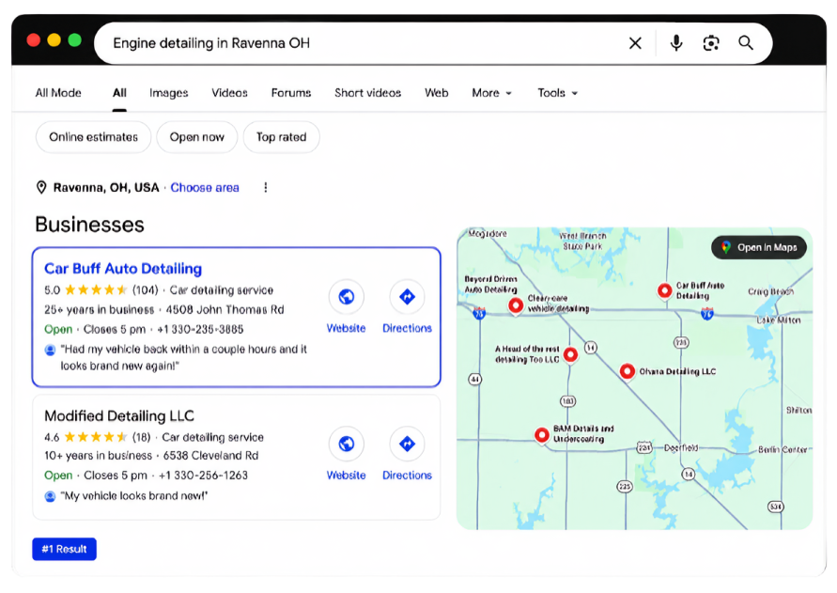Start voice search with the microphone icon
Image resolution: width=837 pixels, height=593 pixels.
[x=675, y=43]
